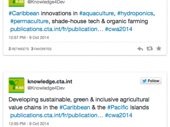This screenshot has height=127, width=170.
Task: Open the 12:55 PM tweet timestamp
Action: pos(29,124)
